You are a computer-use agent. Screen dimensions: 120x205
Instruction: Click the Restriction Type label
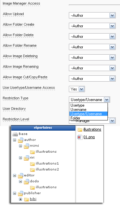pos(15,98)
